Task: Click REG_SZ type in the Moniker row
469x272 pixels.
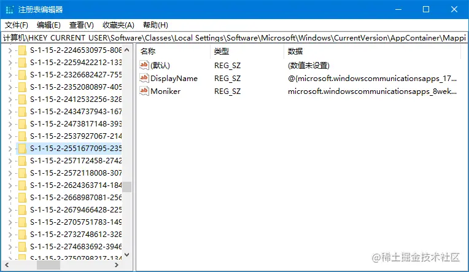Action: pos(227,91)
